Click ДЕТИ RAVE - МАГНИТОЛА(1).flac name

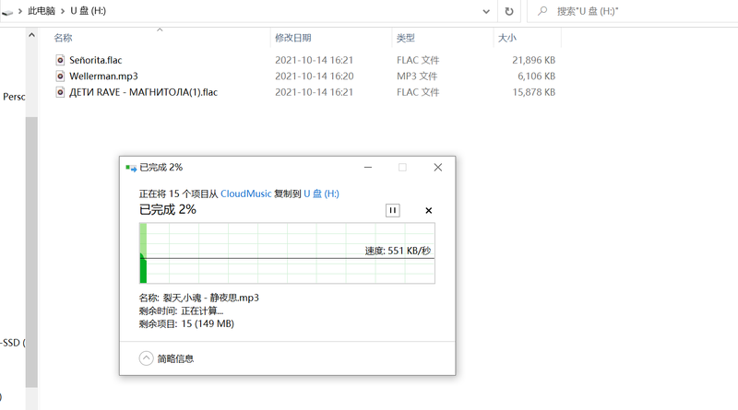click(144, 92)
